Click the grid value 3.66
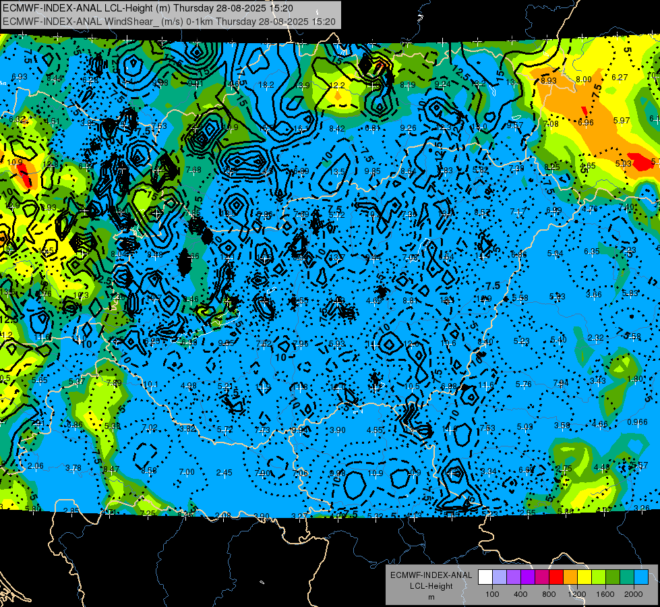This screenshot has width=660, height=607. coord(594,295)
